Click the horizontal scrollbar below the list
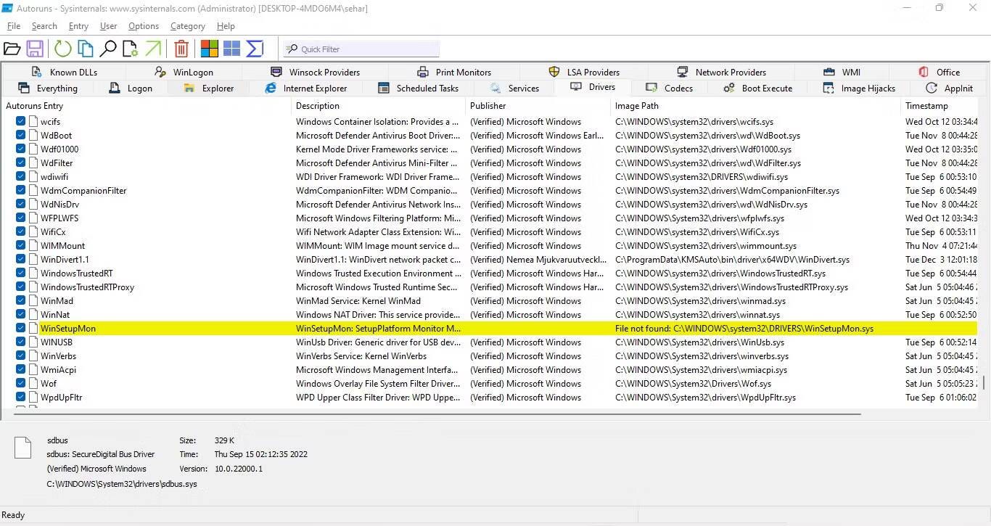This screenshot has height=526, width=991. 435,414
